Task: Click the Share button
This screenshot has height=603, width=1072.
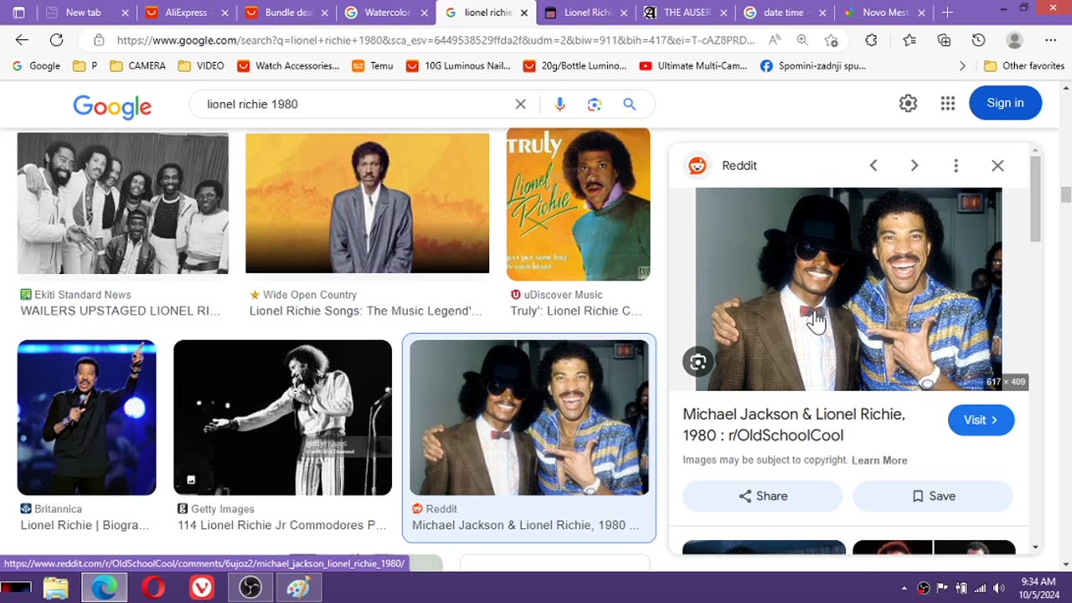Action: tap(762, 496)
